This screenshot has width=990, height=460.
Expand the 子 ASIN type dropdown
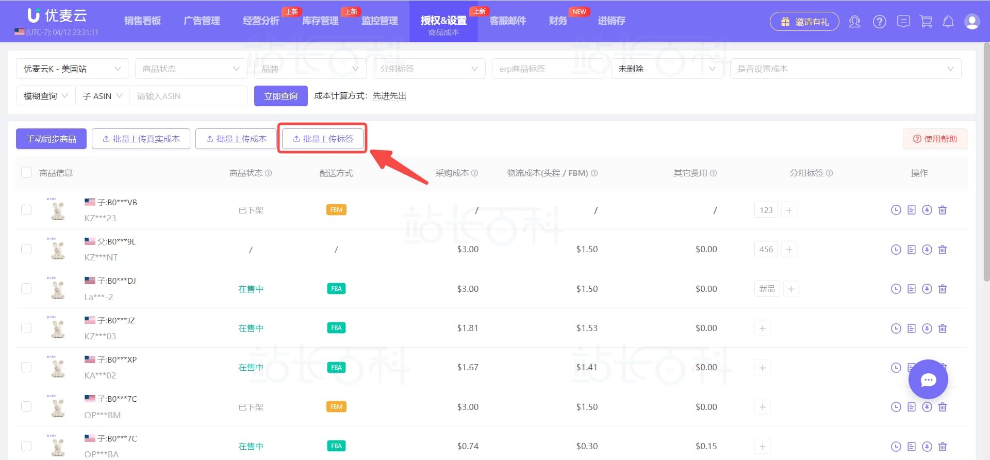tap(103, 96)
